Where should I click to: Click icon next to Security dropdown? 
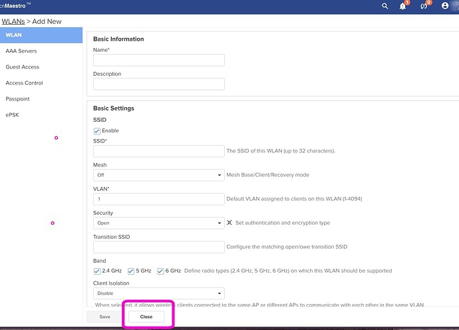pyautogui.click(x=230, y=223)
